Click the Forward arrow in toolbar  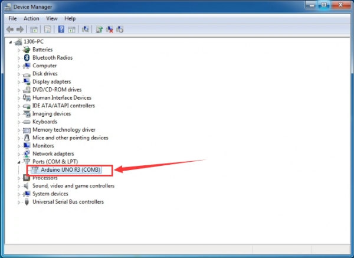coord(21,29)
